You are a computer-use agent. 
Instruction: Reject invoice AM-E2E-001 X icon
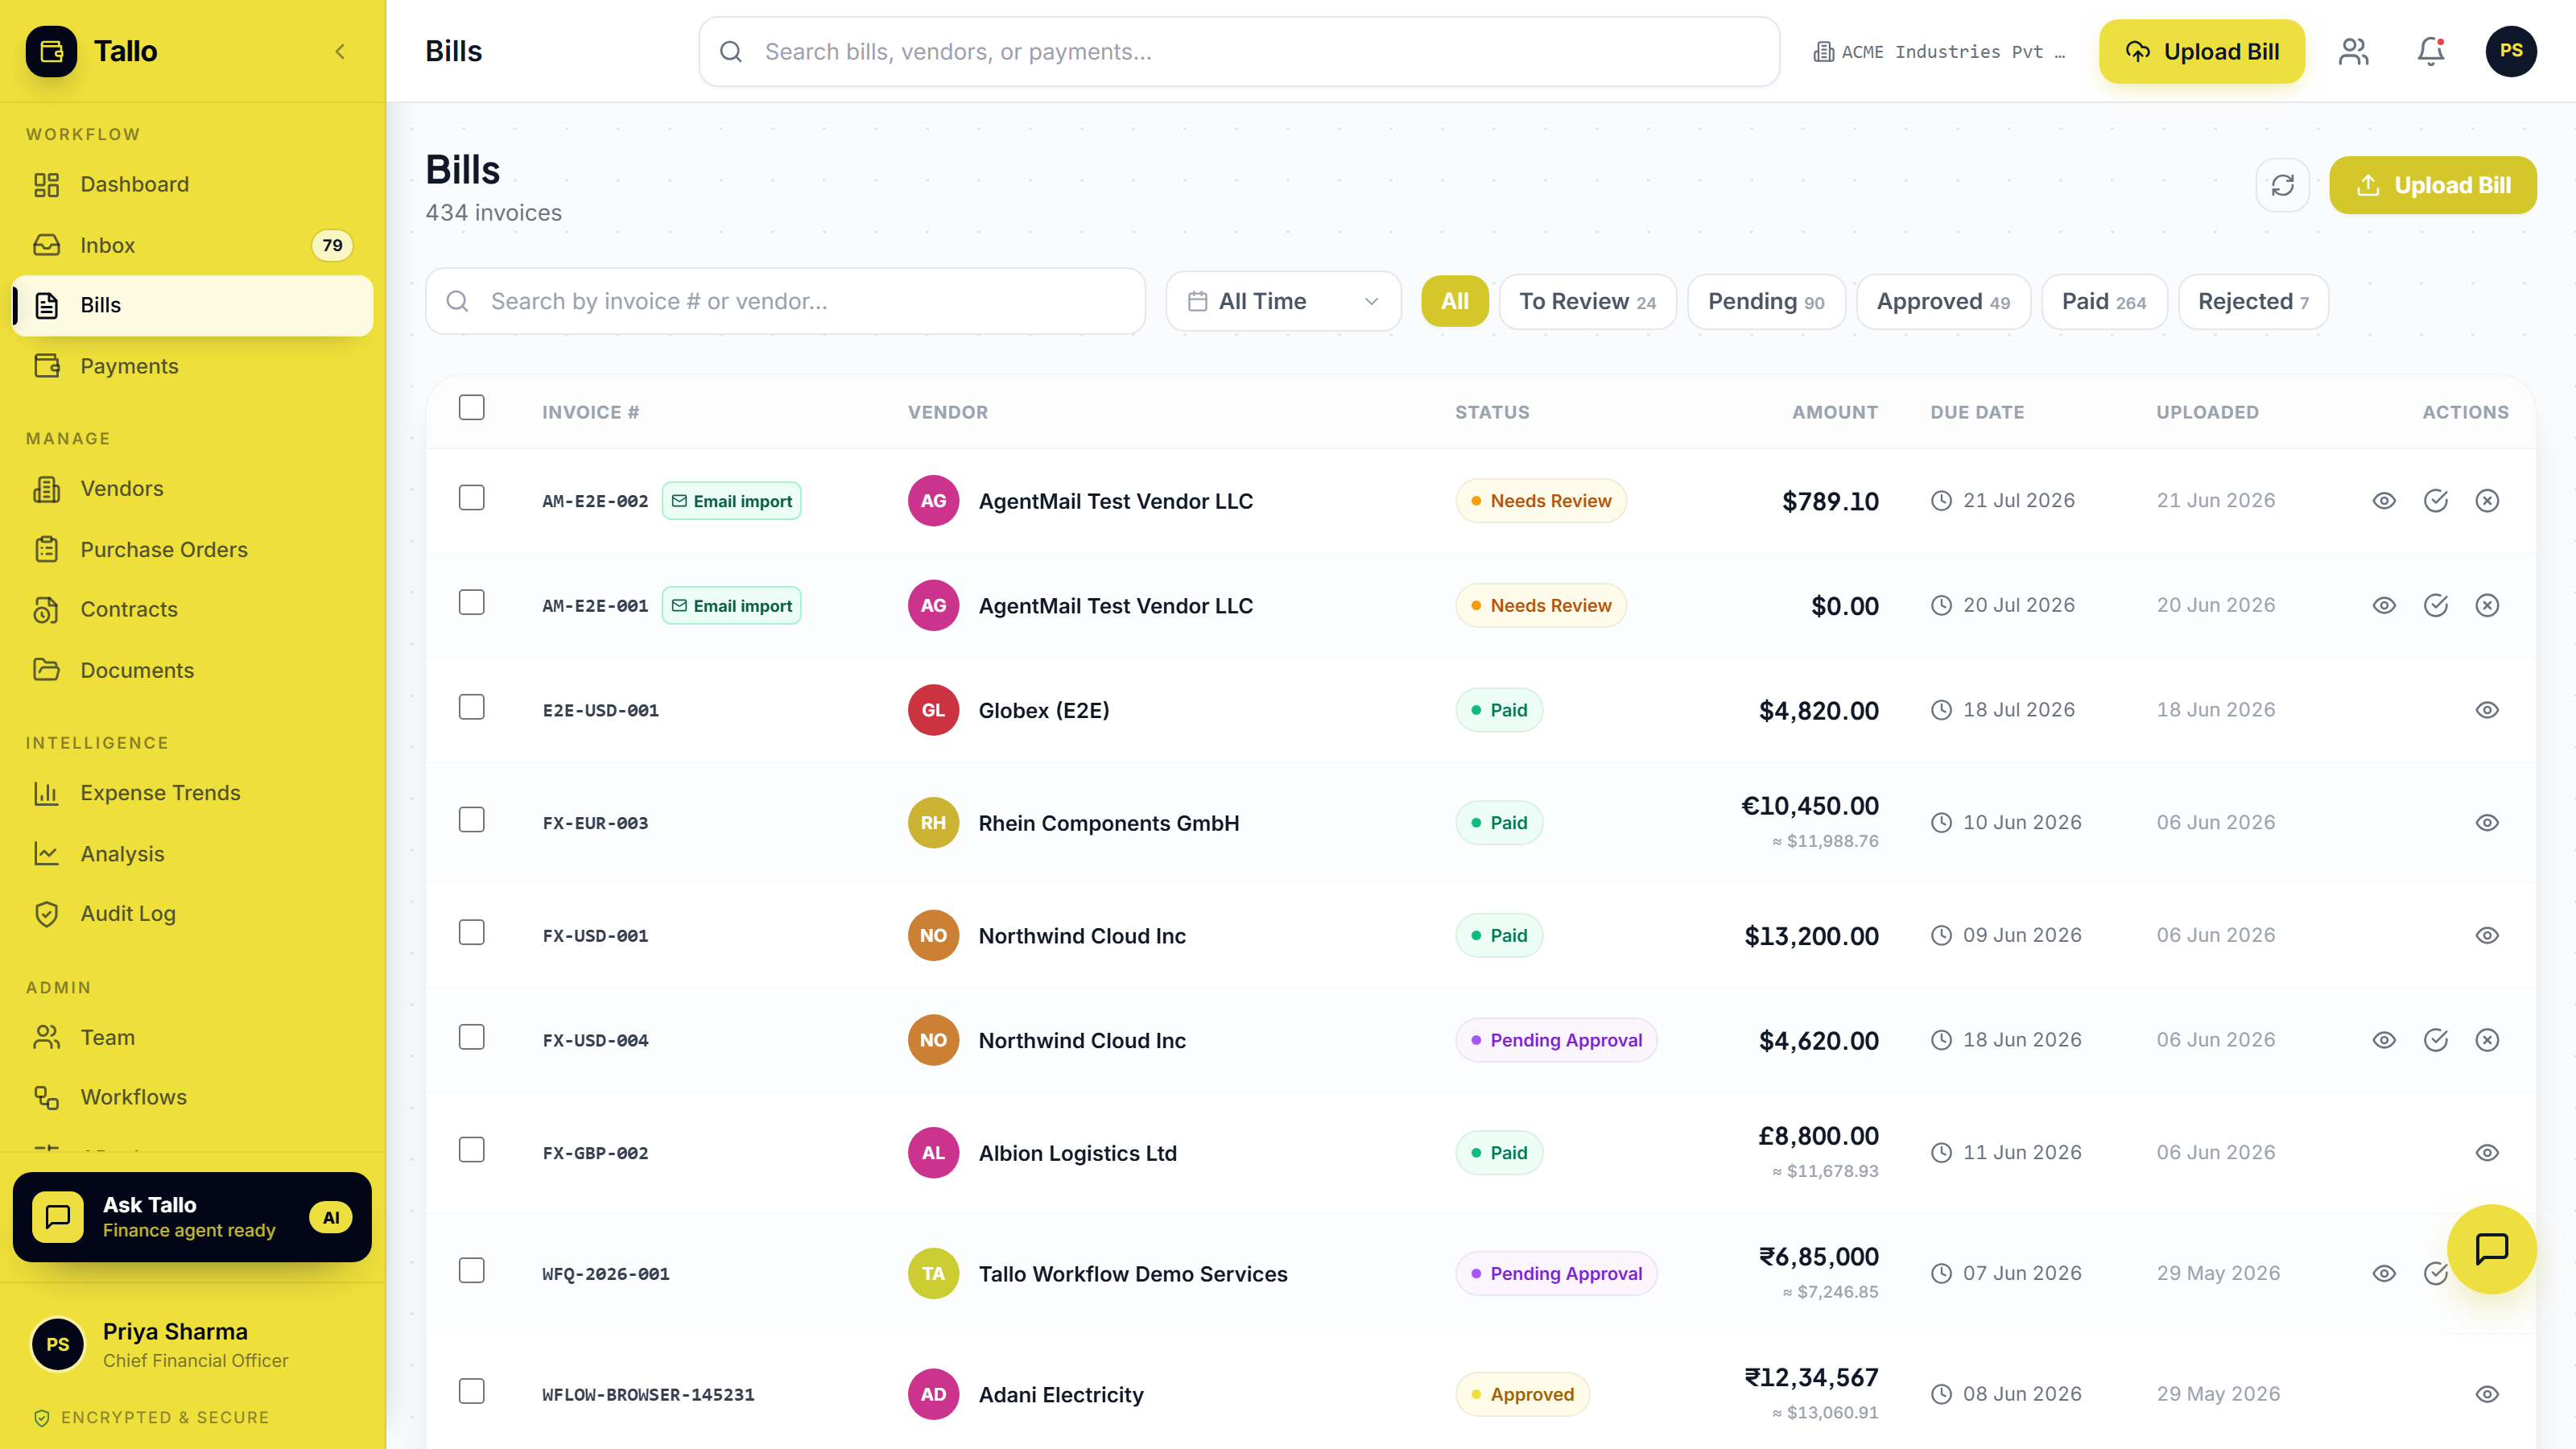pyautogui.click(x=2487, y=606)
